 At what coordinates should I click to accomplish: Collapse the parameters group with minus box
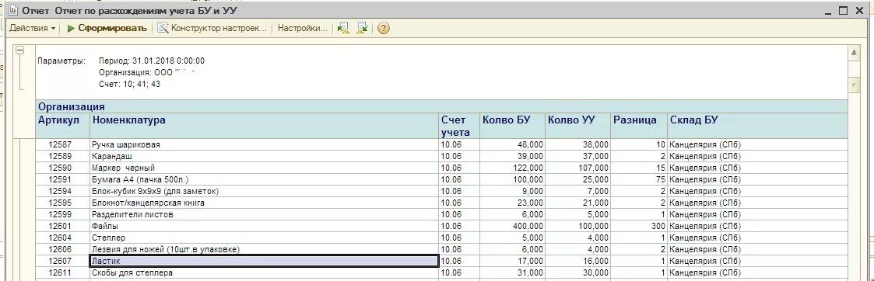[x=20, y=50]
